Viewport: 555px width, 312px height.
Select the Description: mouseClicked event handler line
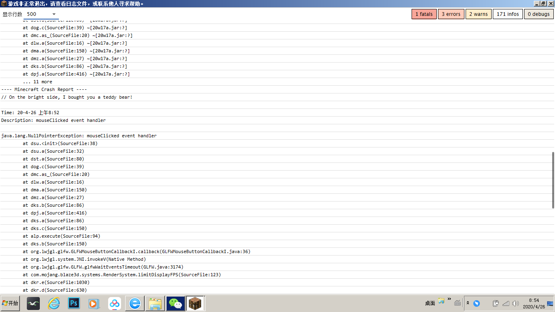53,120
